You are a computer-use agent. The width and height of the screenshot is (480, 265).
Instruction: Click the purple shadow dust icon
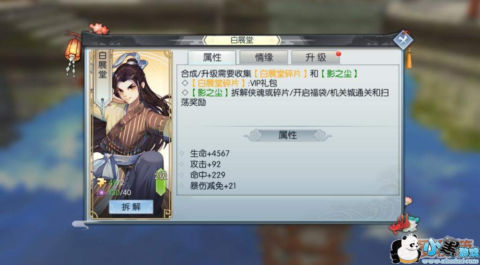102,192
